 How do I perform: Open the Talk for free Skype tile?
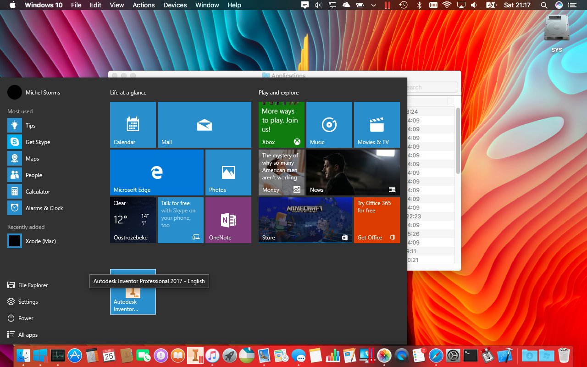[x=181, y=220]
